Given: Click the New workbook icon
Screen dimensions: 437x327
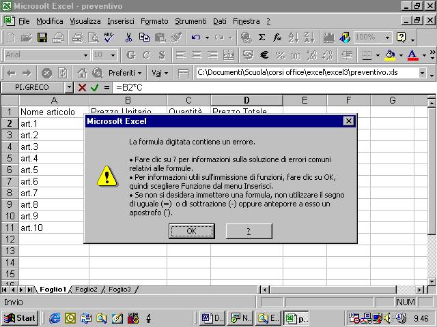Looking at the screenshot, I should pos(11,37).
